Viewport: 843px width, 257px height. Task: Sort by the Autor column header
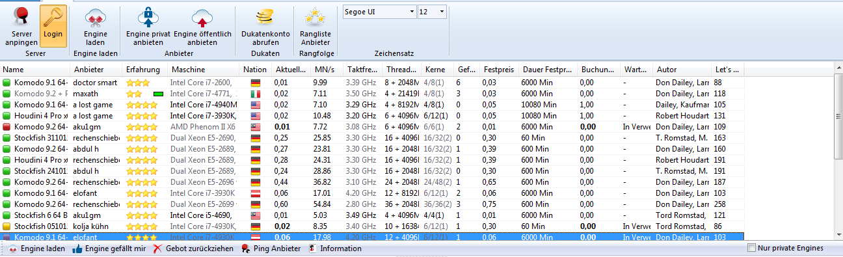682,70
